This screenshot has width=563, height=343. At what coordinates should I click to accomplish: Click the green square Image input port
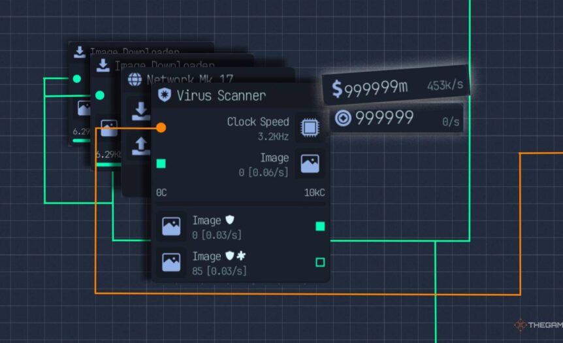tap(161, 163)
